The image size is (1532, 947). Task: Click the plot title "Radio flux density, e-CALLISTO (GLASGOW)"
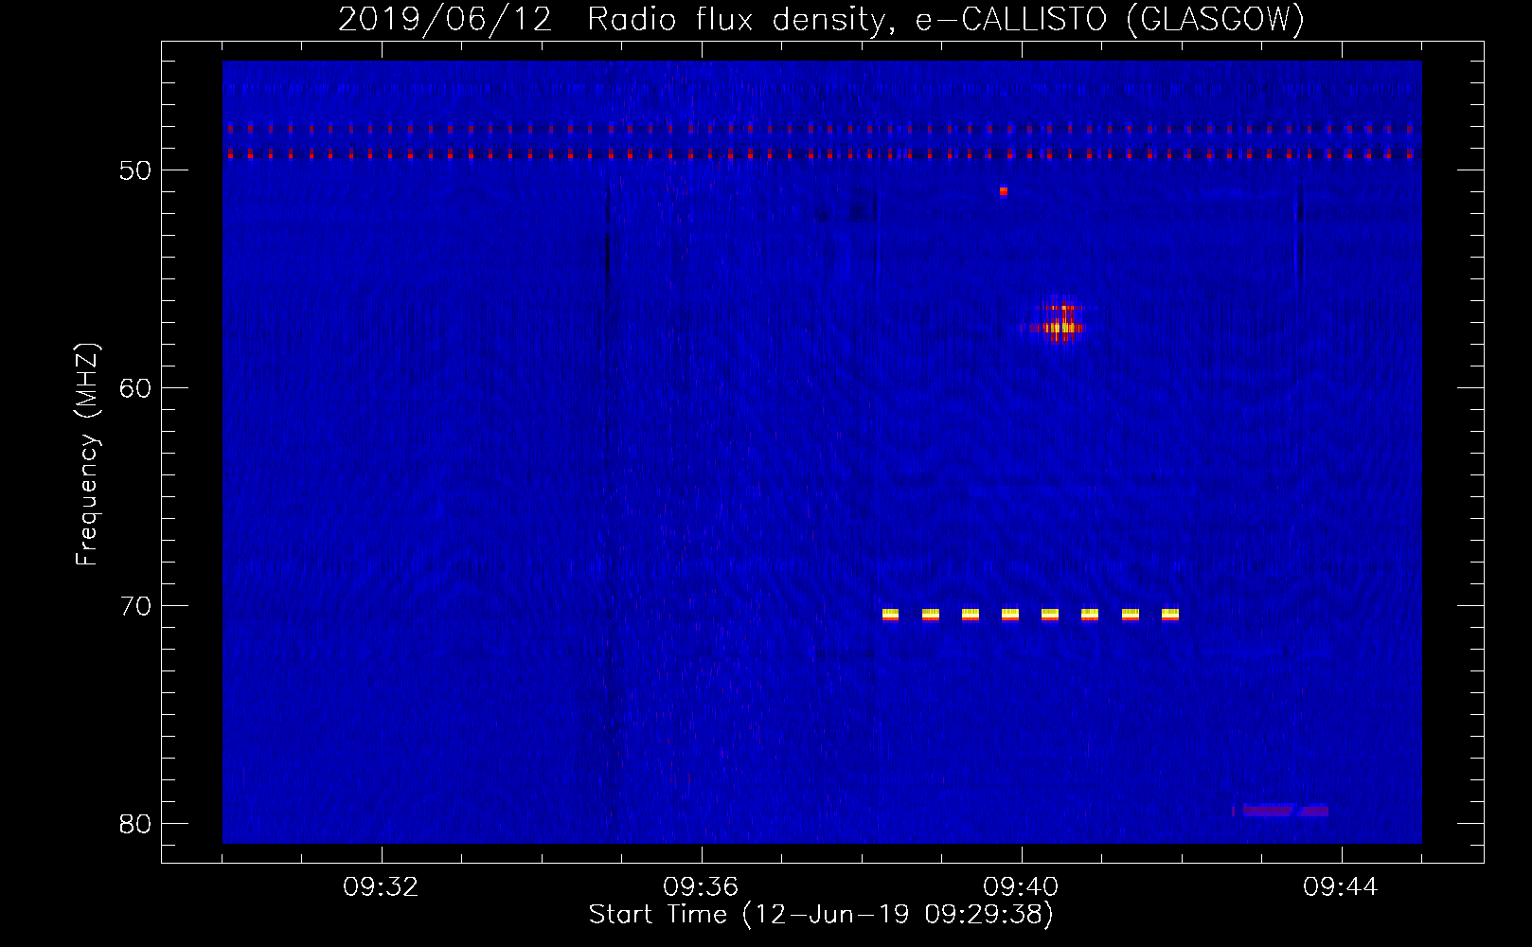click(946, 19)
